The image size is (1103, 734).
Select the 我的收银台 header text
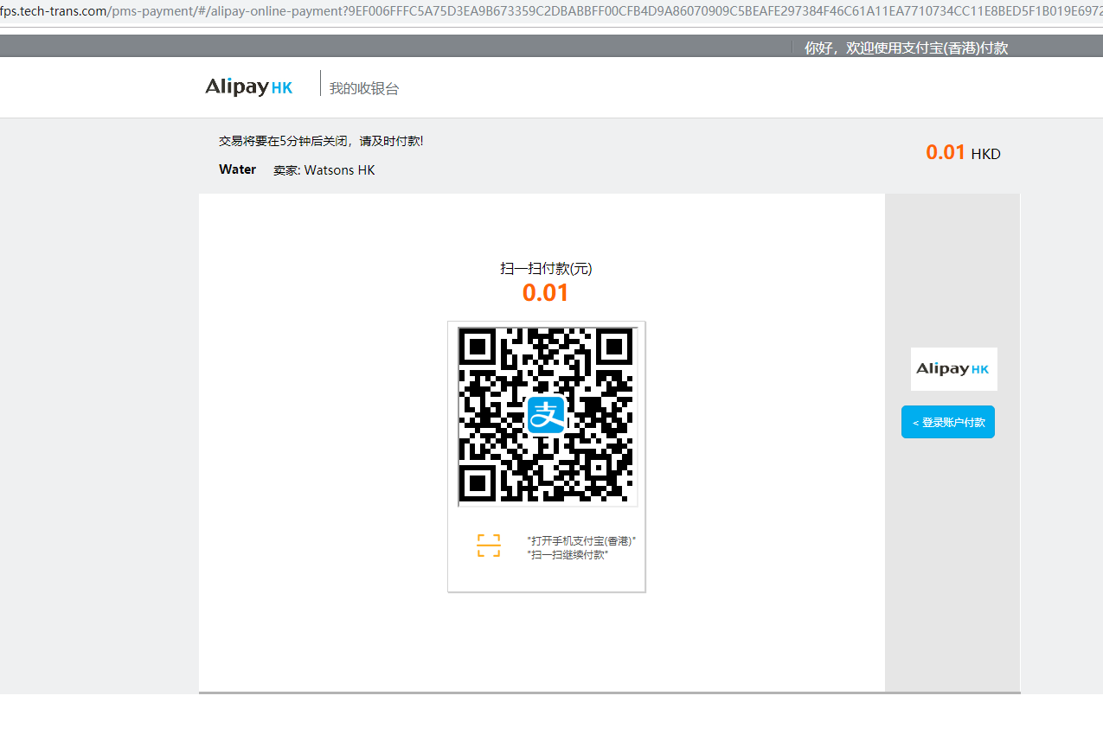click(x=364, y=88)
